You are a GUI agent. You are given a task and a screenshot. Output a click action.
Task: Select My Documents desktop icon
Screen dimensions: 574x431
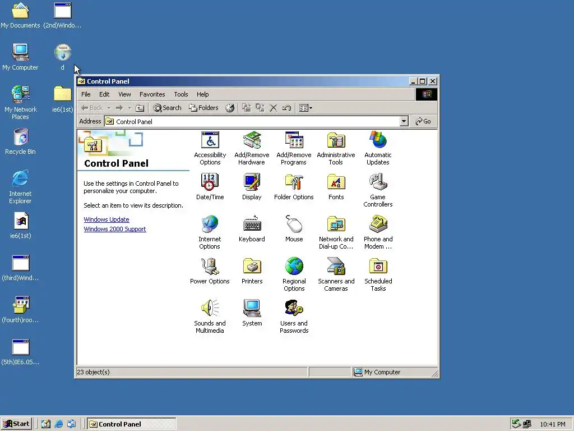[20, 15]
